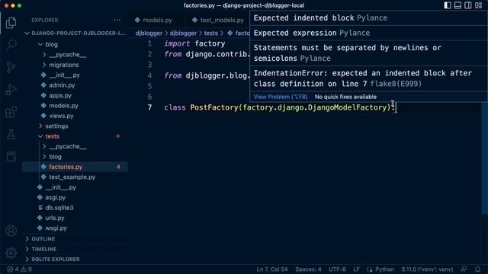488x274 pixels.
Task: Open the Search view in activity bar
Action: (x=11, y=45)
